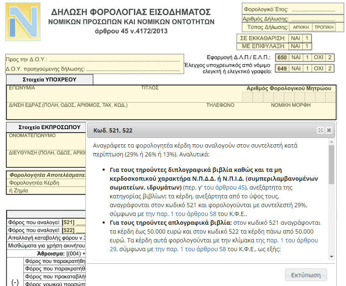Screen dimensions: 346x286
Task: Open the 'του άρθρου 45' link
Action: [225, 187]
